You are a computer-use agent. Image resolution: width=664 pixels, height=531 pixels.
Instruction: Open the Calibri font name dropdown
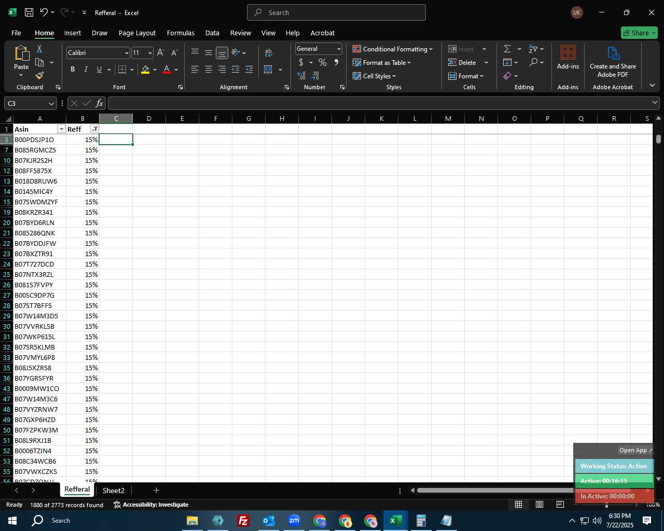click(x=126, y=53)
